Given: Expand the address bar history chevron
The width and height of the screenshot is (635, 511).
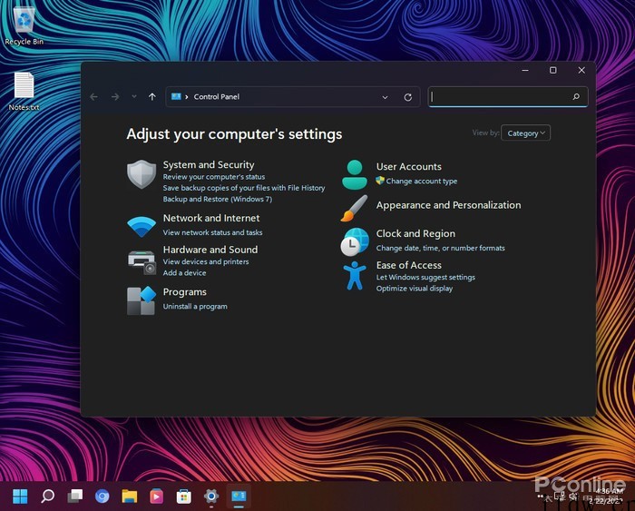Looking at the screenshot, I should click(386, 97).
